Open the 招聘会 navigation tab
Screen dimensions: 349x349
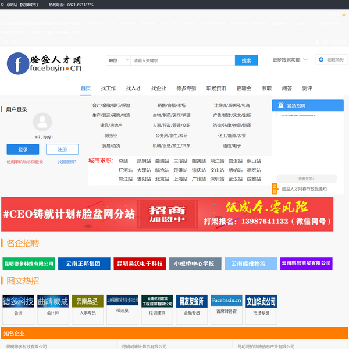[244, 88]
